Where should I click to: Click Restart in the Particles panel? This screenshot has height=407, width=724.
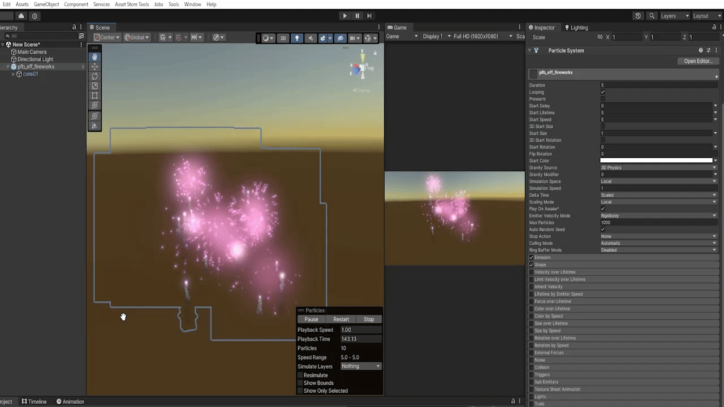point(341,319)
